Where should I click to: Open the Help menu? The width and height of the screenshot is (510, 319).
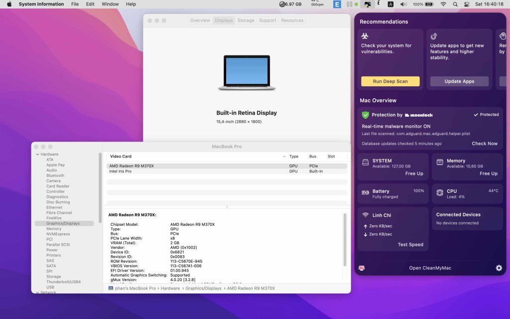(131, 4)
